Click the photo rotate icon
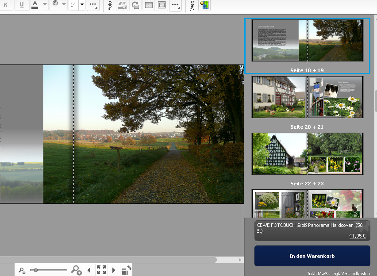 click(x=135, y=5)
